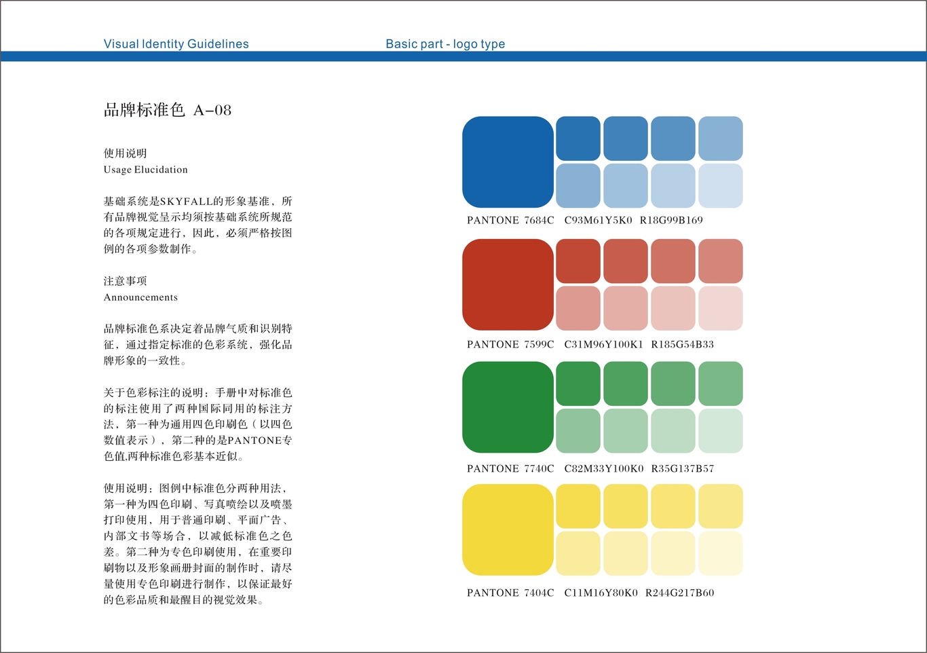
Task: Click the 'Basic part - logo type' header
Action: pos(445,44)
